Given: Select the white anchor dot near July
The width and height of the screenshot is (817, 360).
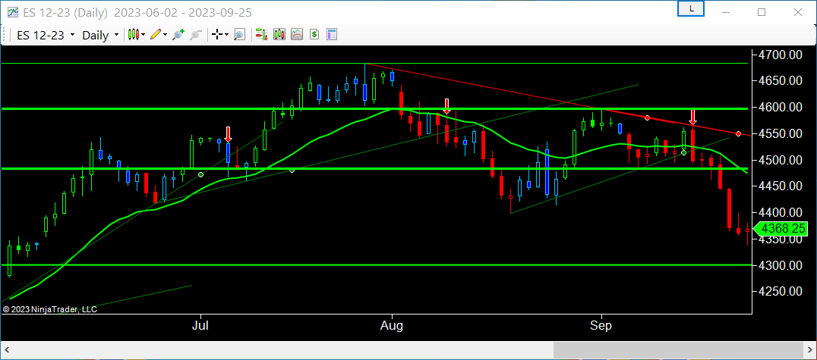Looking at the screenshot, I should (x=201, y=175).
